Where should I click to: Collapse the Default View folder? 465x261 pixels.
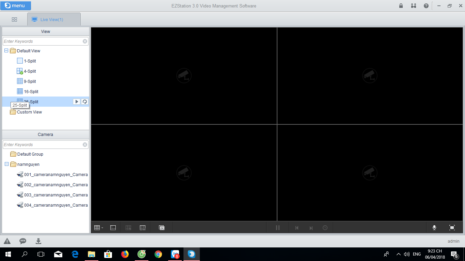pyautogui.click(x=6, y=51)
